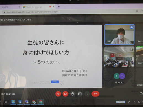Image resolution: width=143 pixels, height=107 pixels.
Task: Click the blue stop sharing button
Action: pyautogui.click(x=55, y=82)
